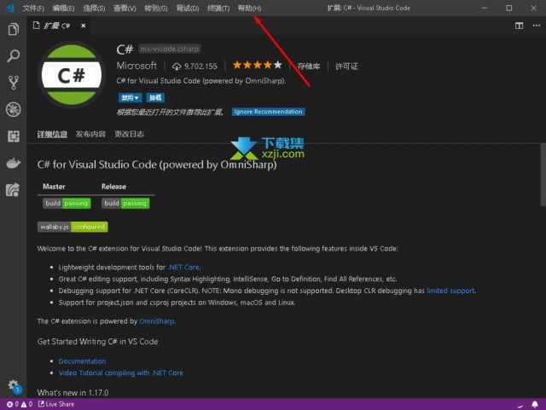Click the download count cloud icon
The width and height of the screenshot is (546, 410).
click(177, 66)
